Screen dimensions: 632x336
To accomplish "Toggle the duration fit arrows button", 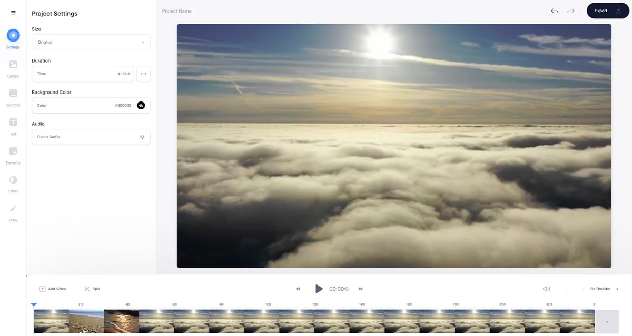I will 143,74.
